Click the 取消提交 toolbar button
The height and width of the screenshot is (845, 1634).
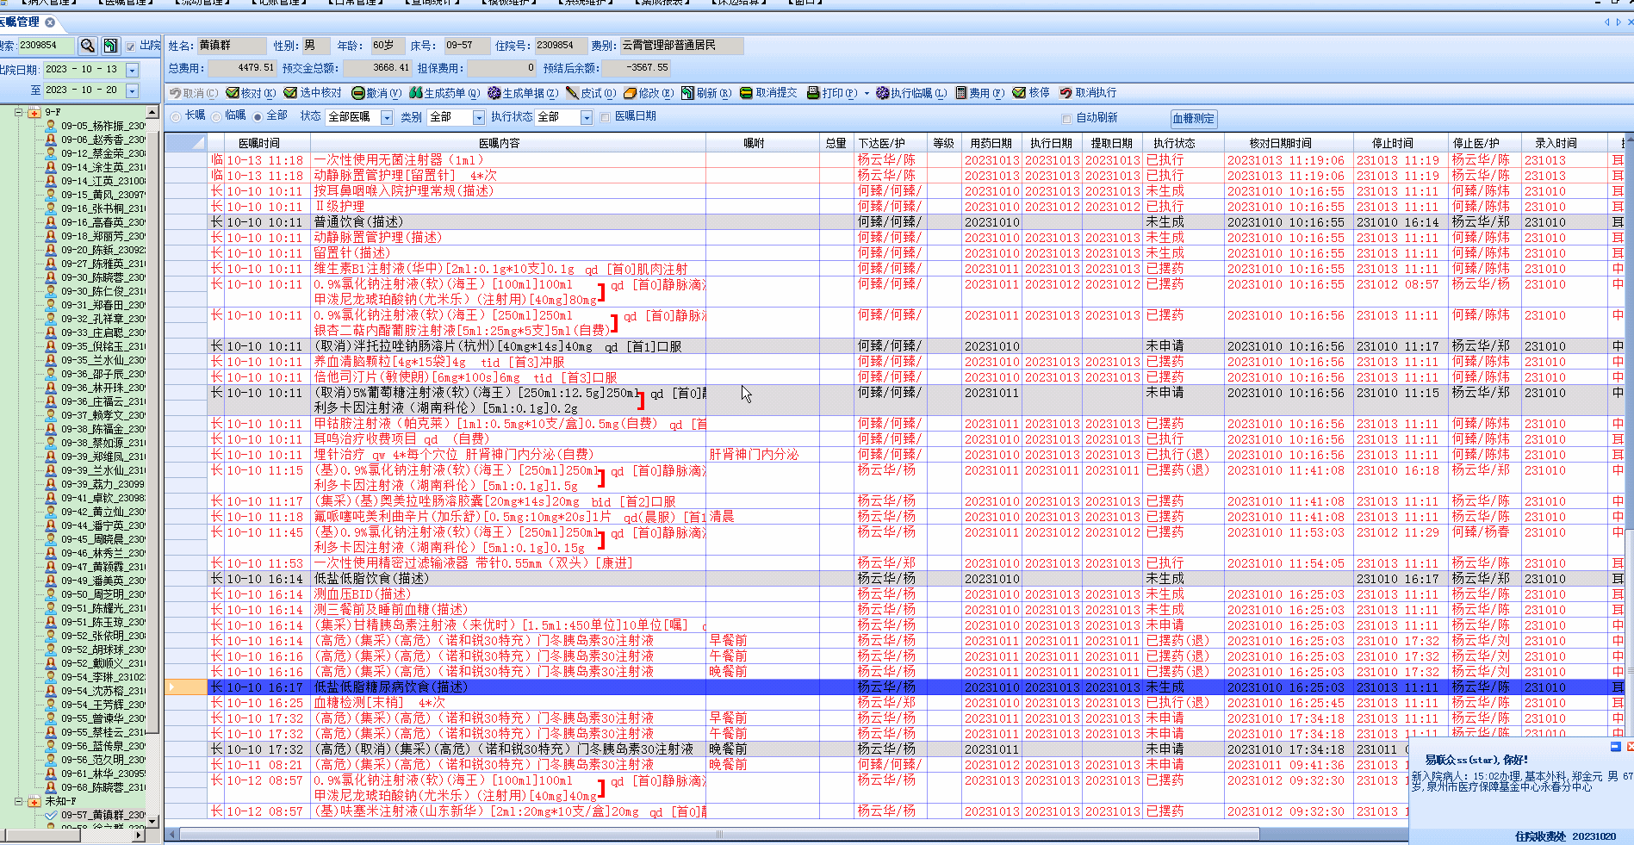coord(768,93)
